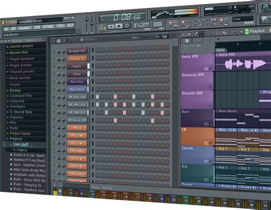271x210 pixels.
Task: Click the Arp track header in Playlist
Action: click(197, 173)
